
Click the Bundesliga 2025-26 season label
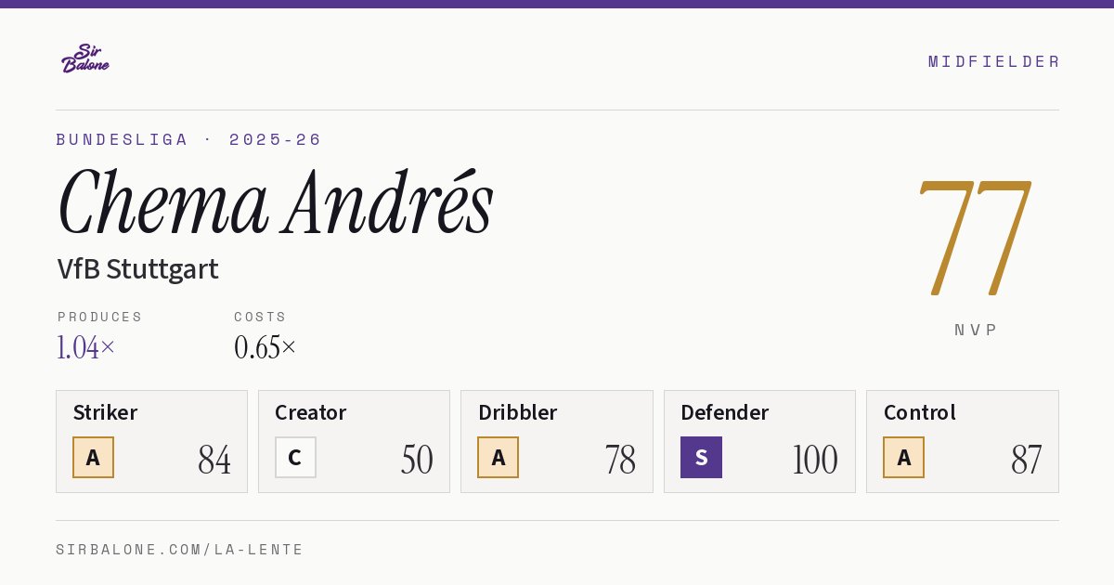pos(188,139)
